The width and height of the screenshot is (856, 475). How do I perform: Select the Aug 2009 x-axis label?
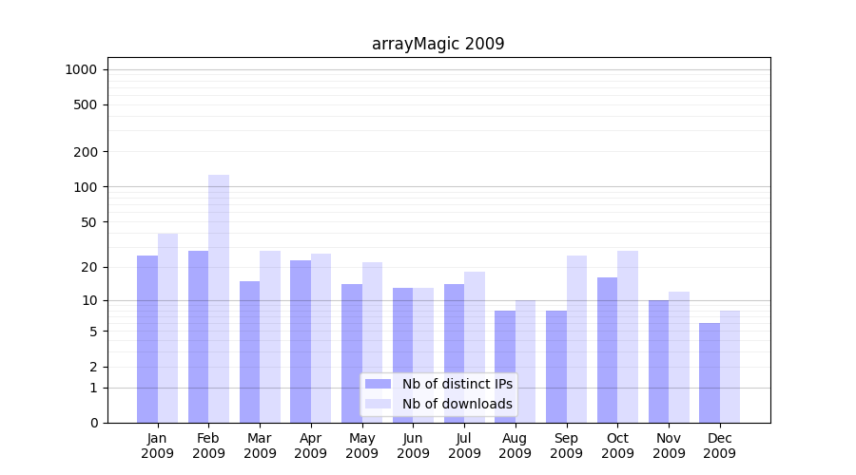pyautogui.click(x=515, y=446)
